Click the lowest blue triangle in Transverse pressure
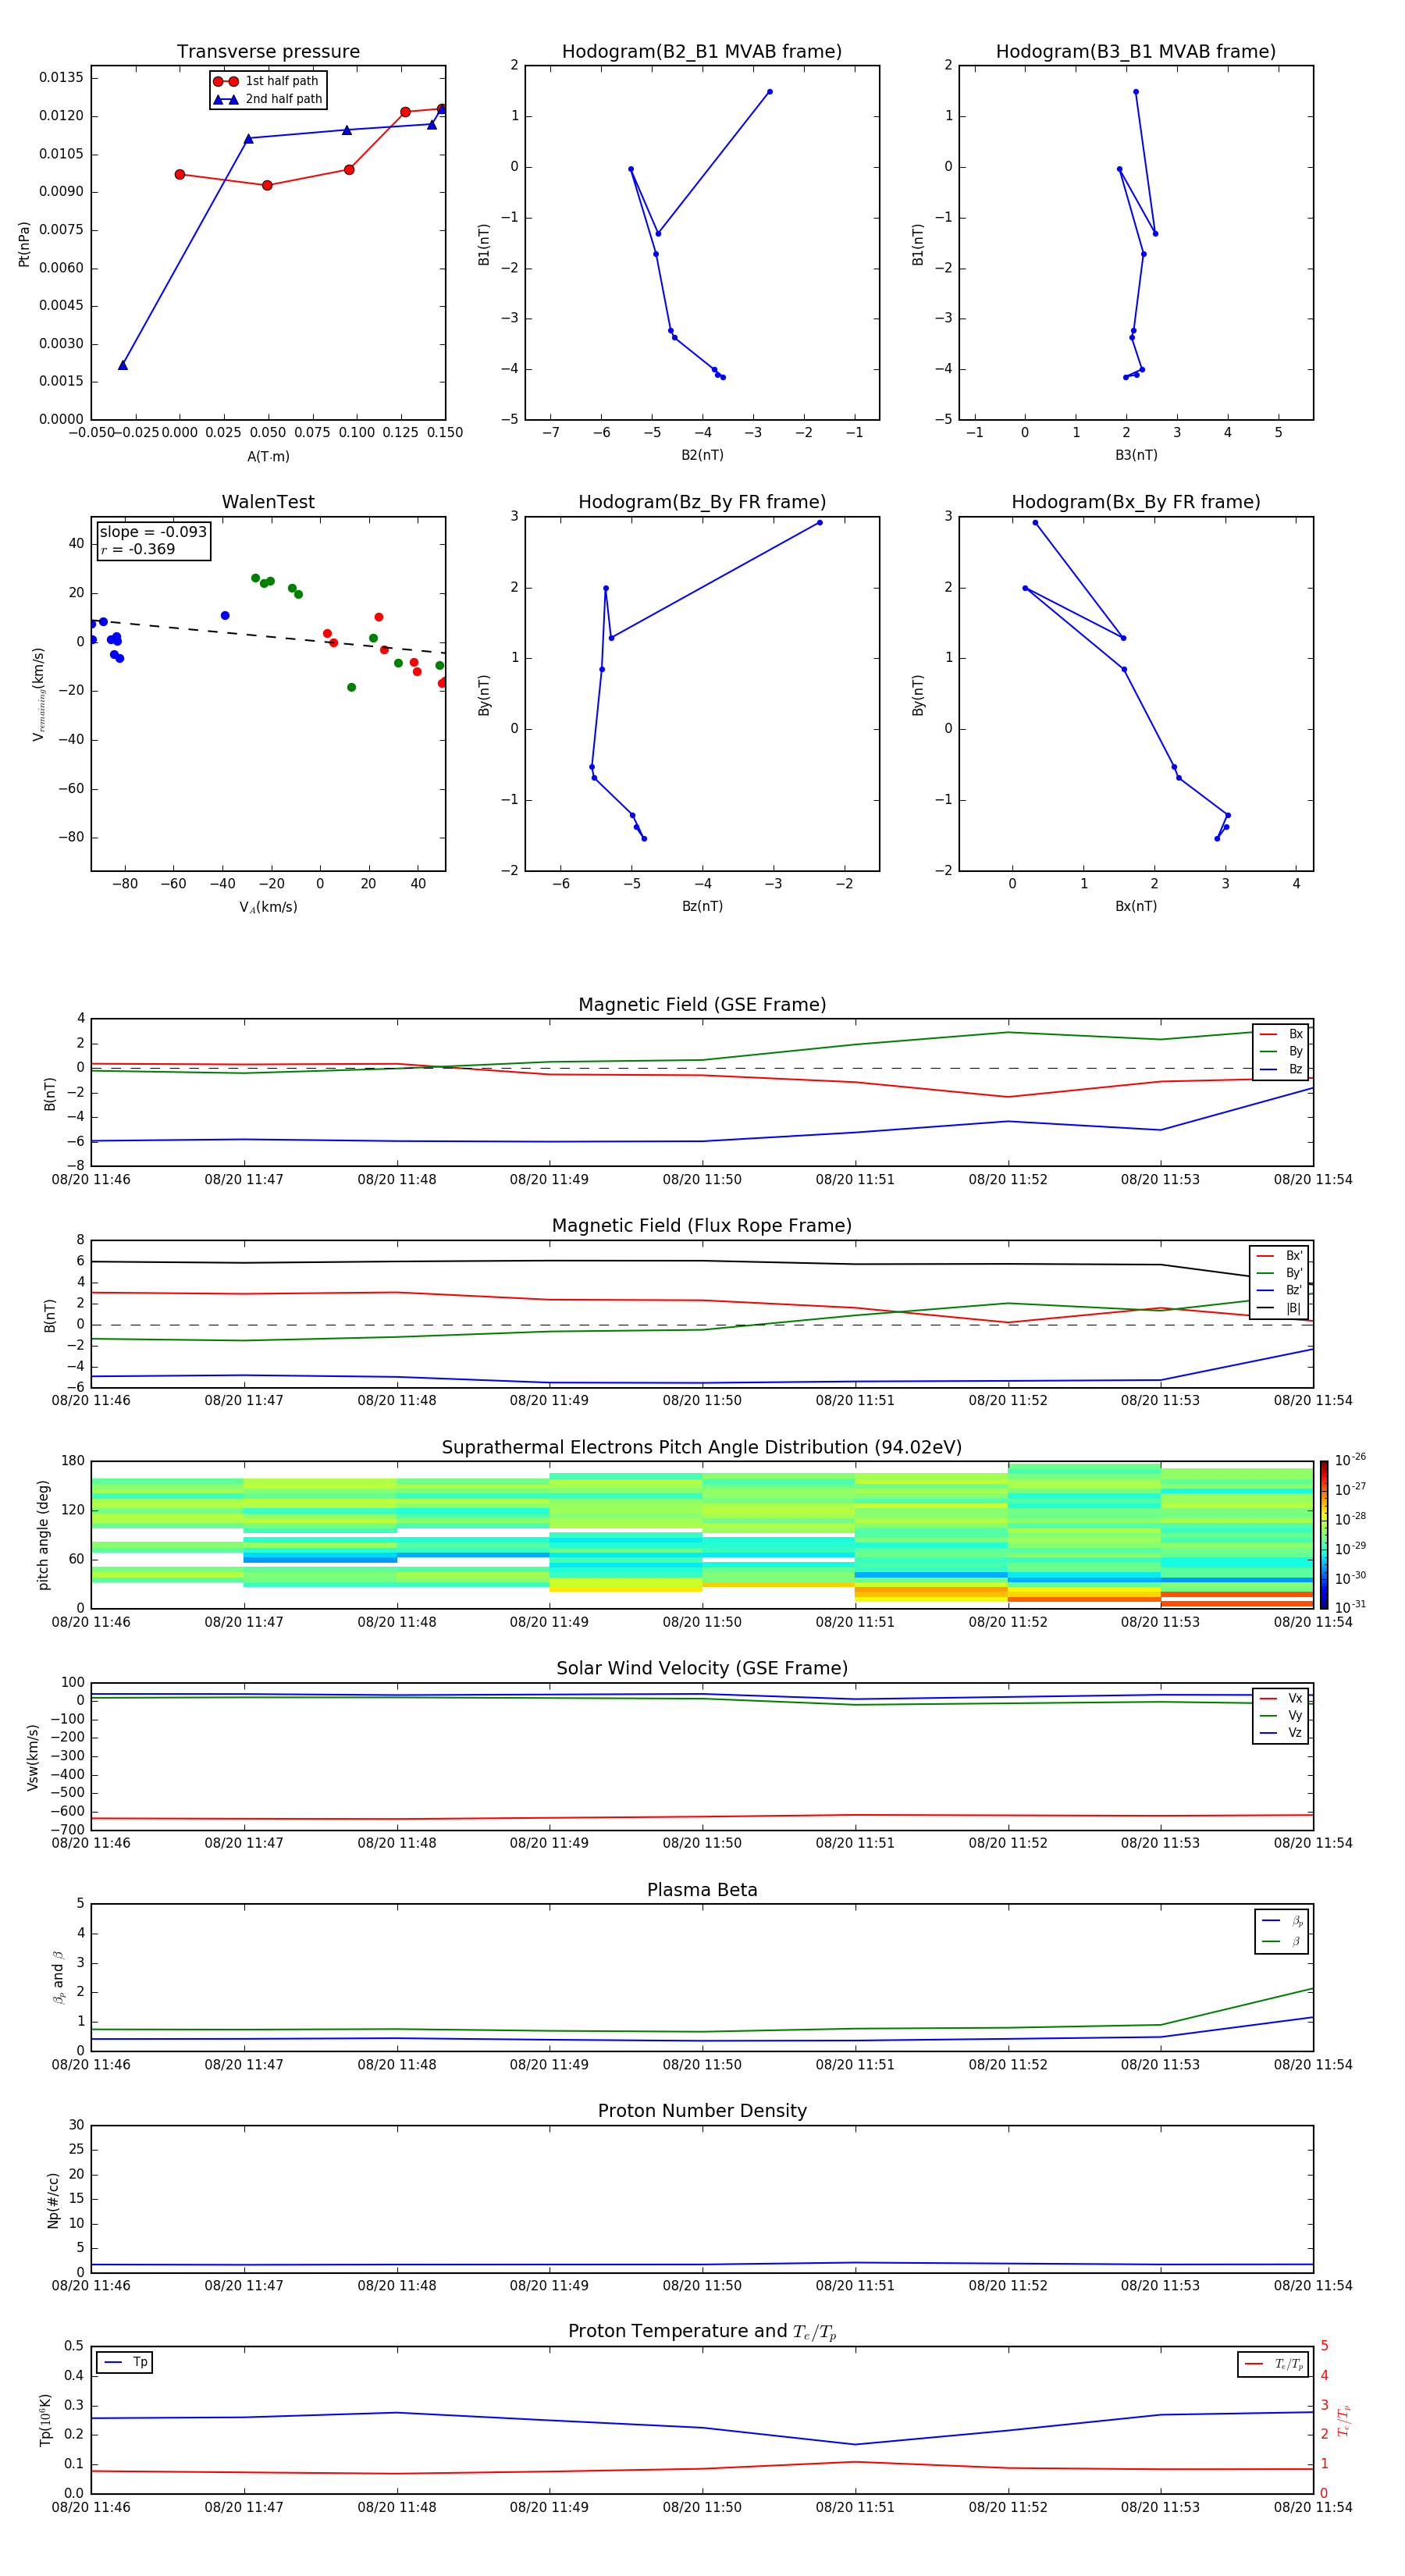1405x2576 pixels. tap(123, 365)
